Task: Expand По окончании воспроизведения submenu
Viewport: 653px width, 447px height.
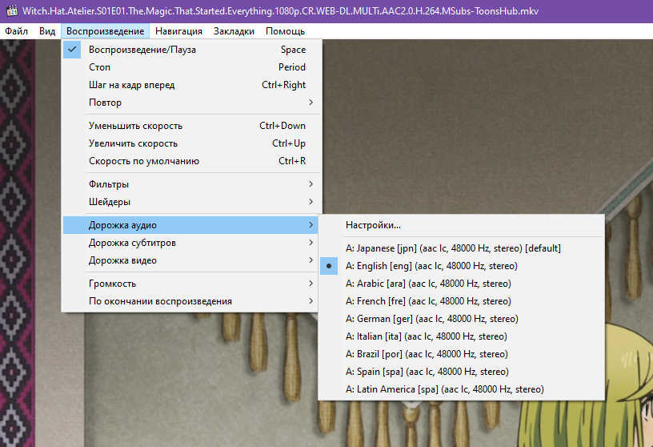Action: tap(191, 300)
